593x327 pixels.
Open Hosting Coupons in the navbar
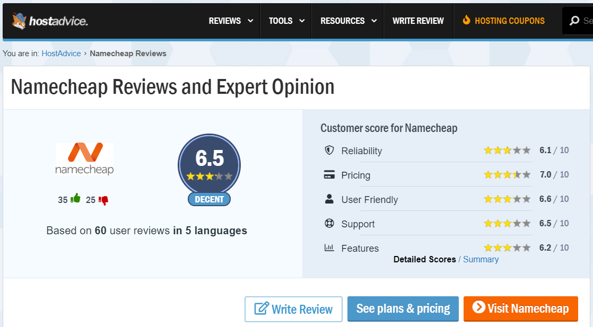(x=504, y=21)
